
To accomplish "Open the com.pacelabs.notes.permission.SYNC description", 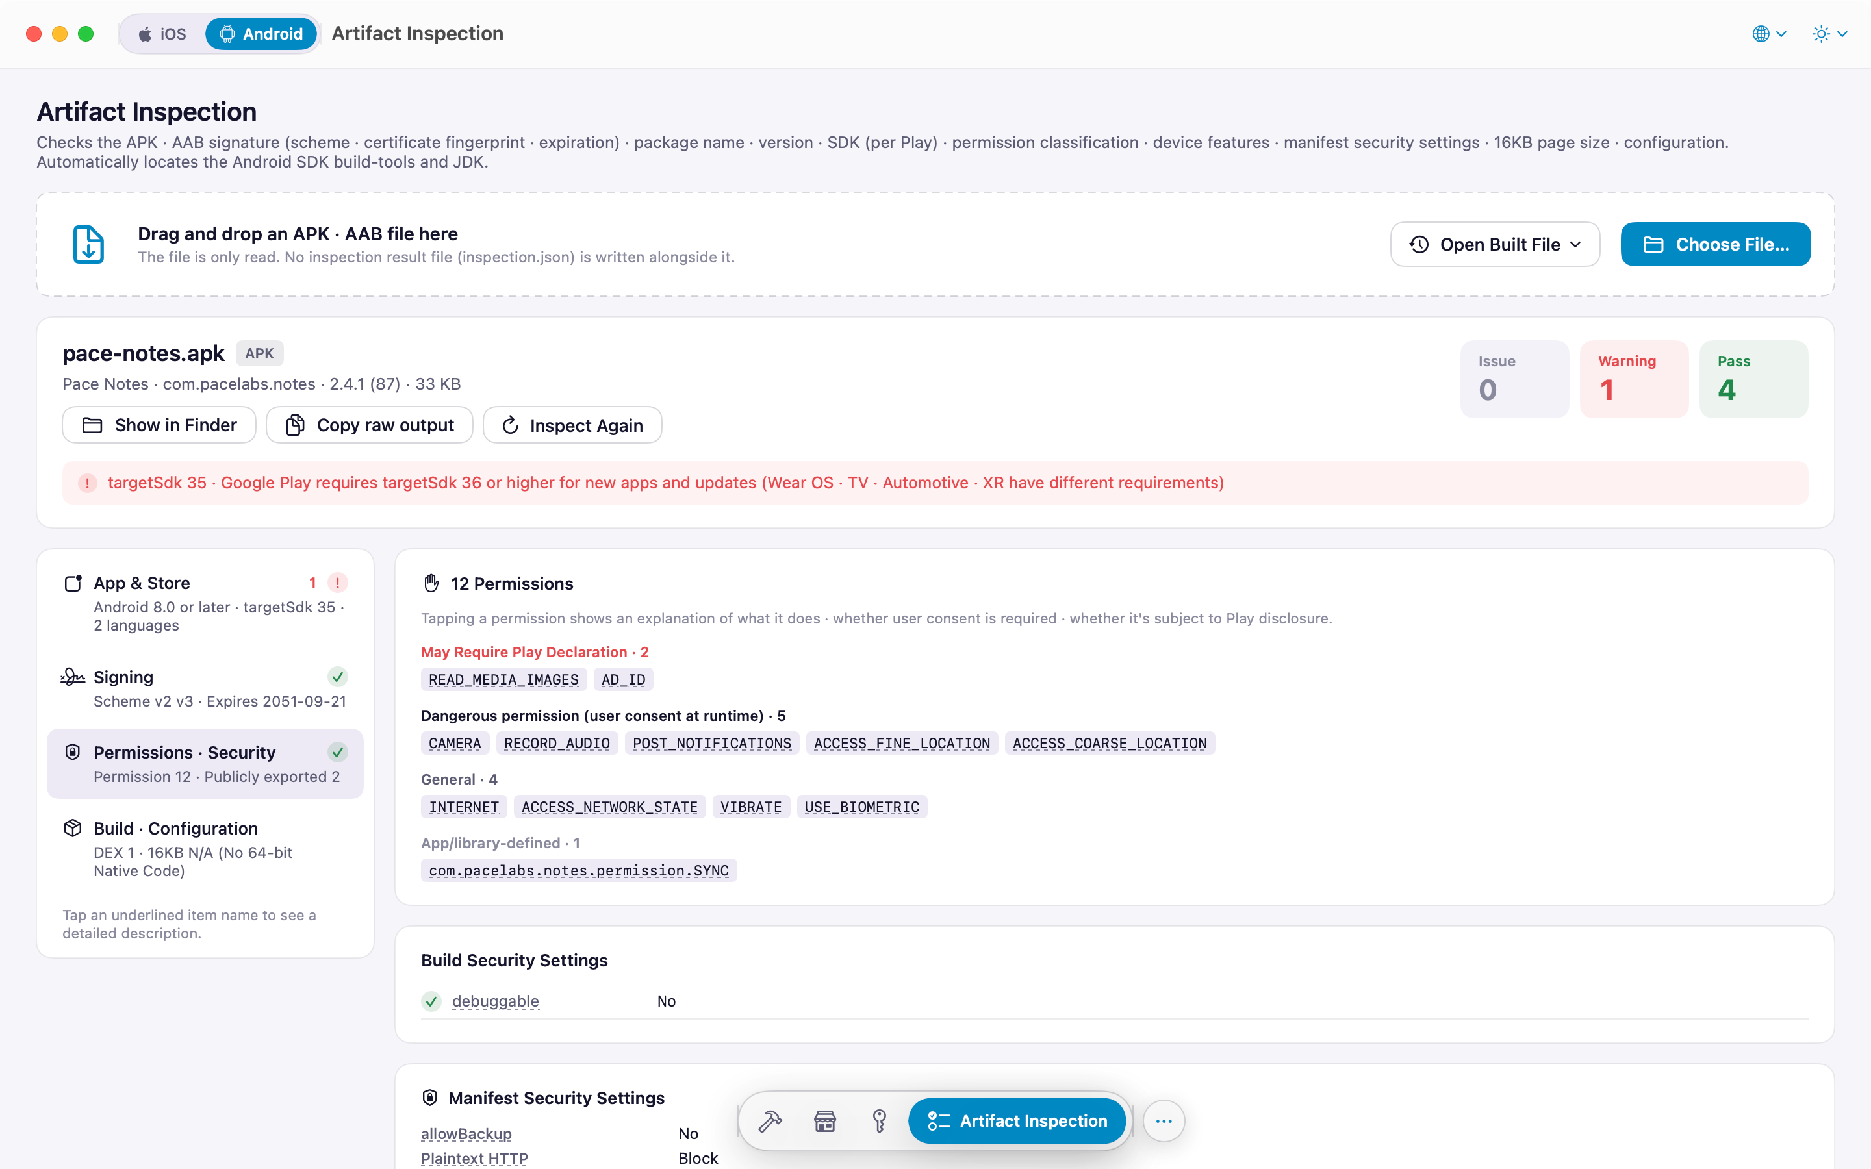I will (x=579, y=870).
